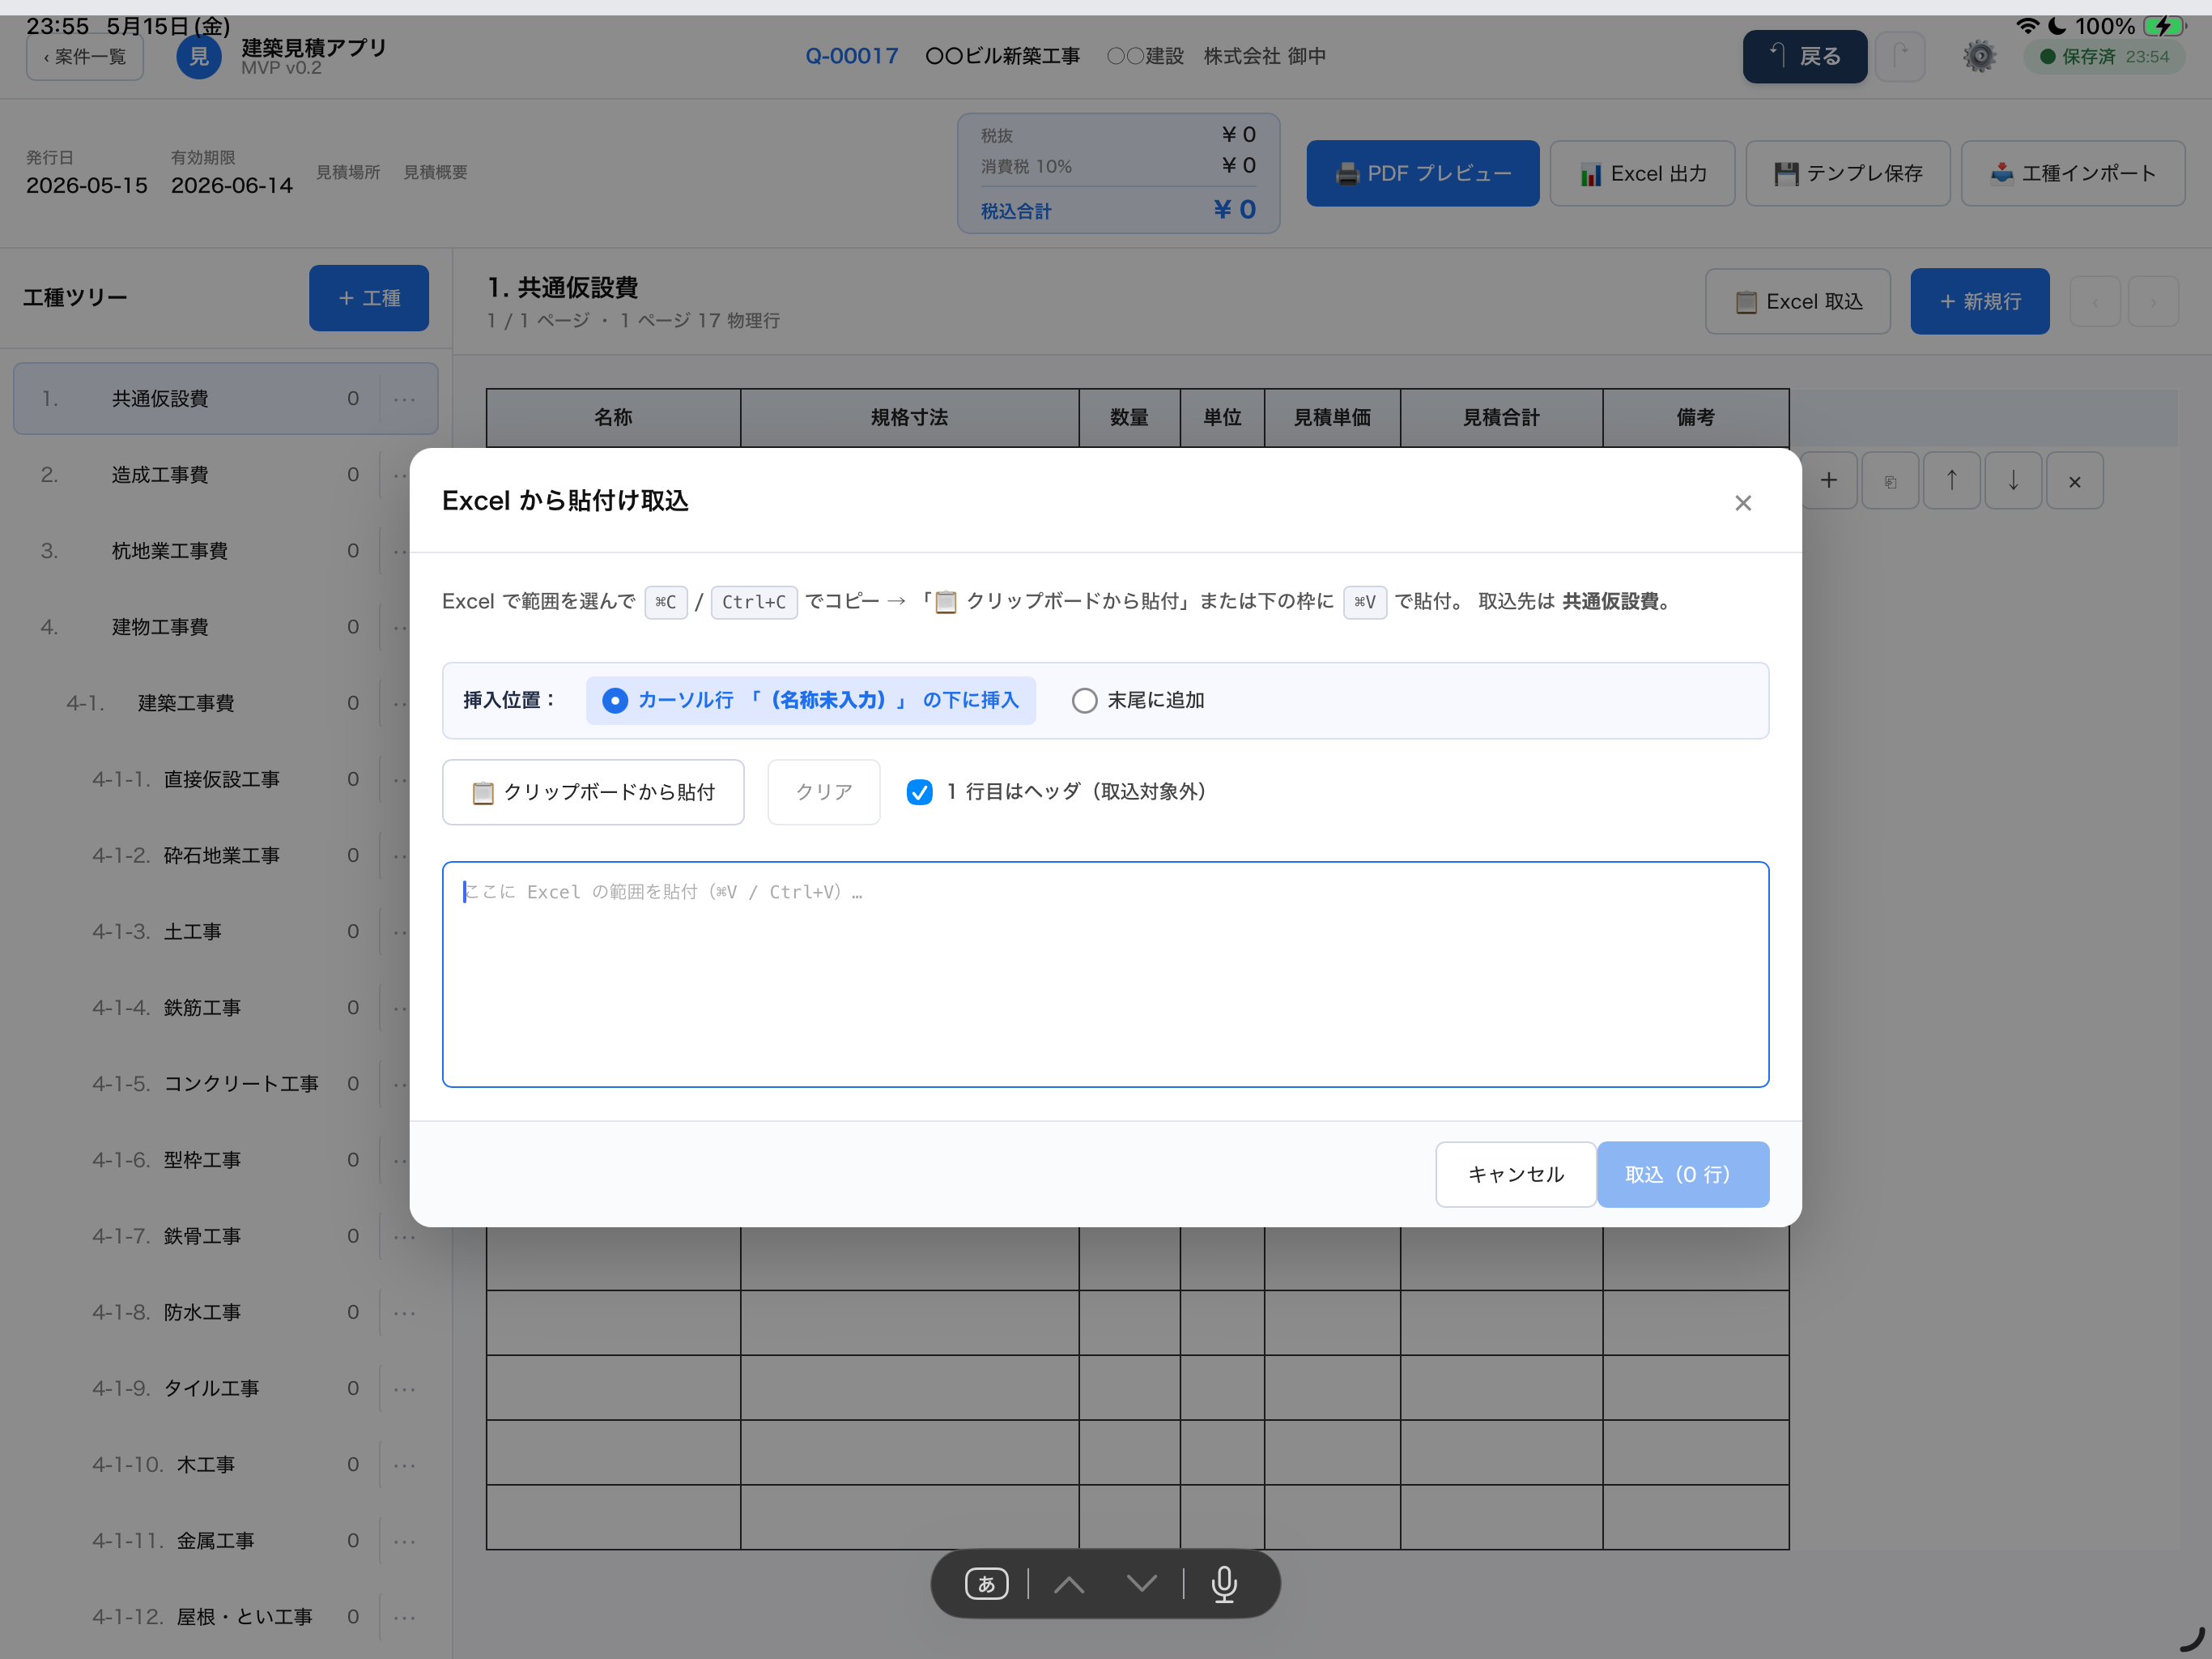Go back to 案件一覧 list
This screenshot has width=2212, height=1659.
click(85, 56)
